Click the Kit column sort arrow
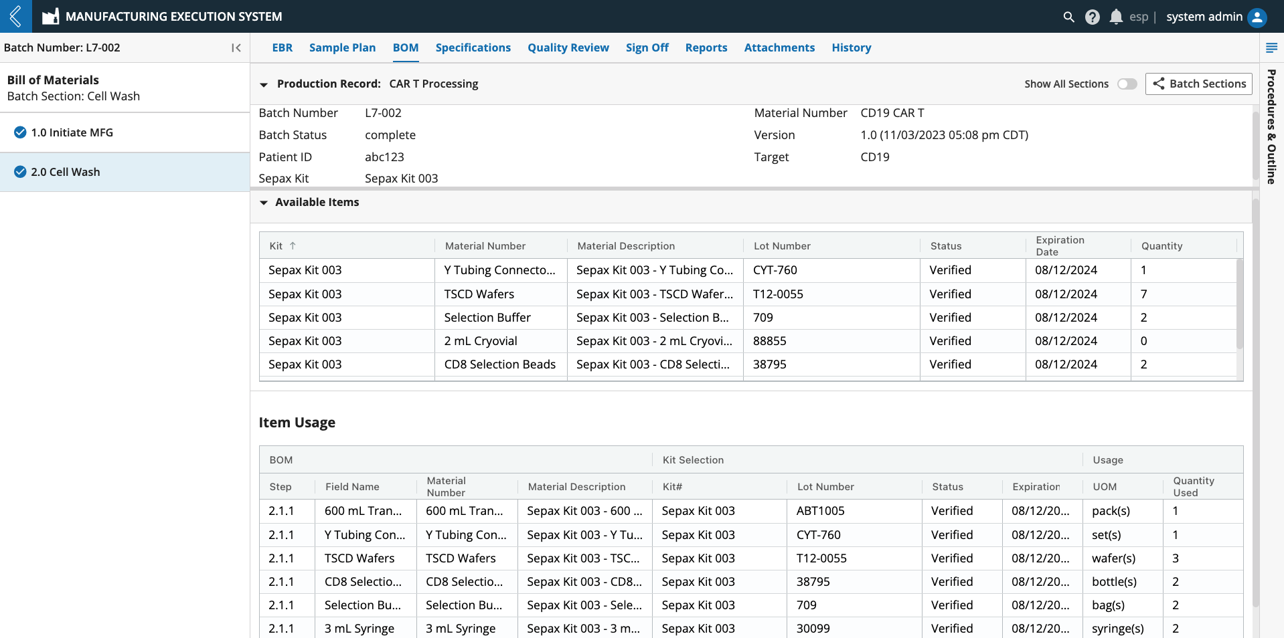 click(x=293, y=245)
